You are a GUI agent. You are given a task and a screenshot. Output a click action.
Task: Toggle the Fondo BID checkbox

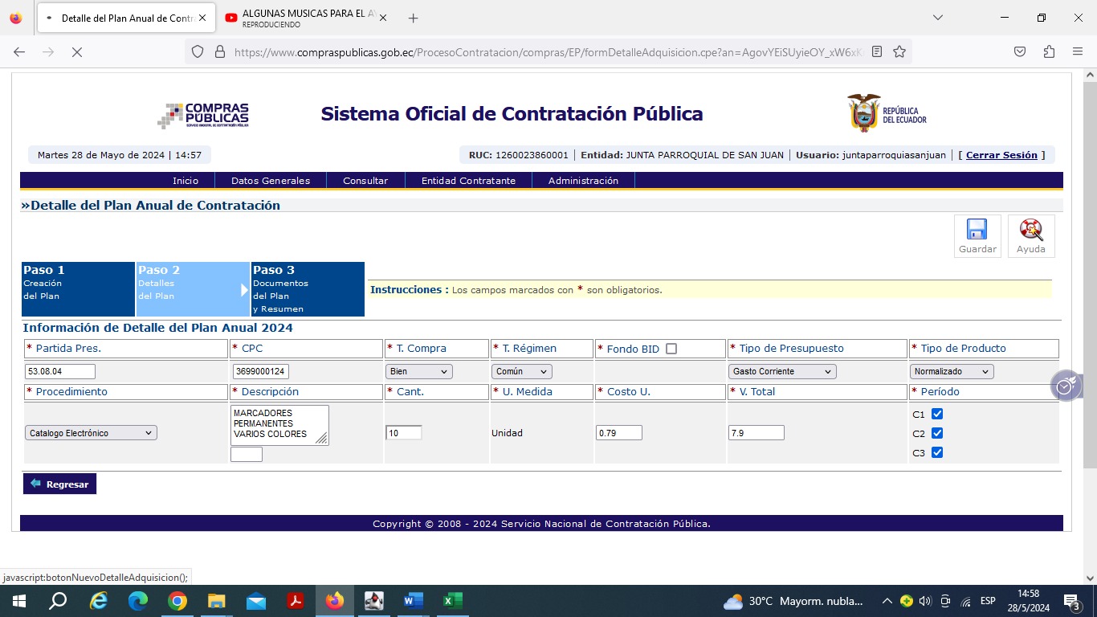click(671, 349)
